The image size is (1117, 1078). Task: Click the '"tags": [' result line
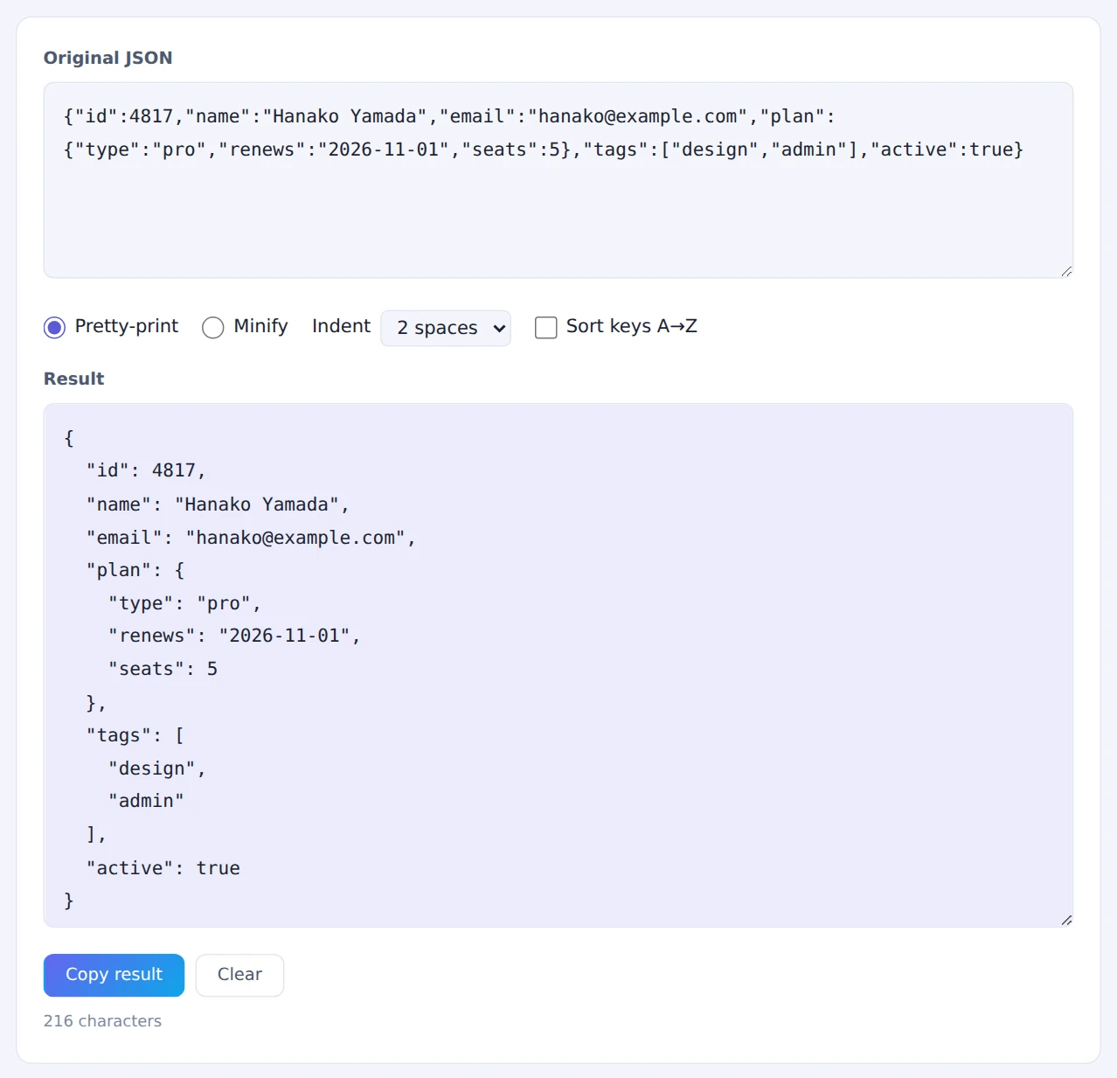[x=135, y=735]
